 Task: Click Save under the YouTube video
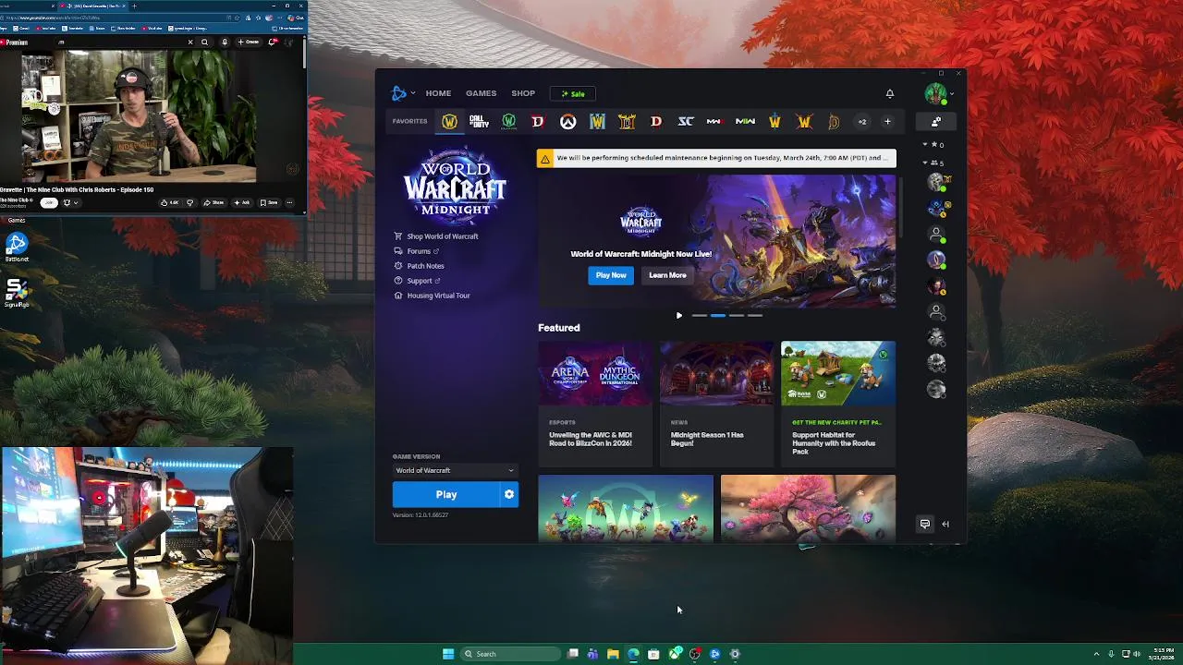pos(269,202)
